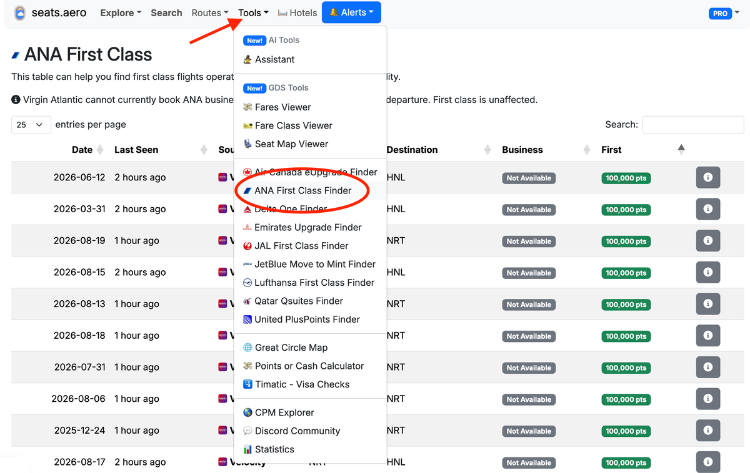Expand the Routes dropdown
This screenshot has height=473, width=750.
coord(210,13)
